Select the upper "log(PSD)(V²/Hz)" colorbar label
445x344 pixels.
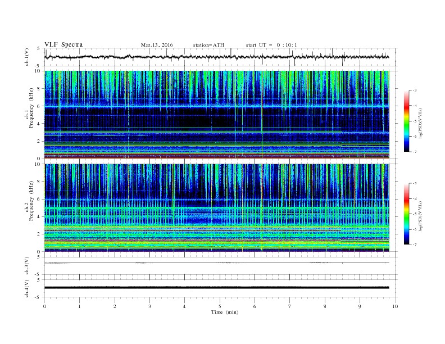click(420, 123)
